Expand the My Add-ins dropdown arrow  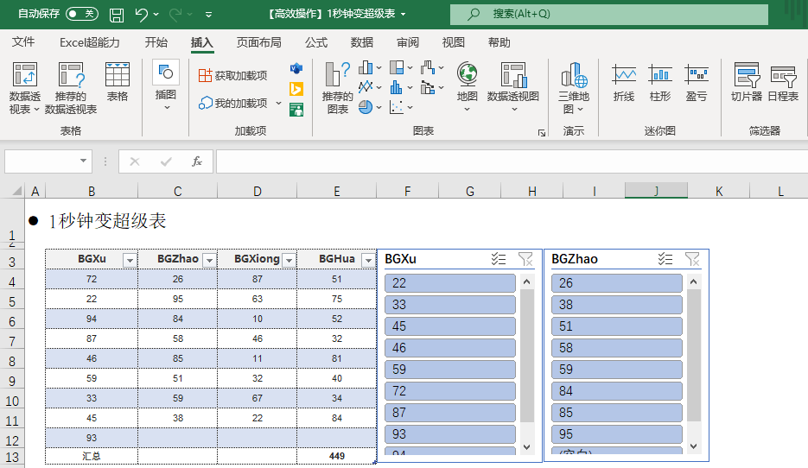point(279,103)
